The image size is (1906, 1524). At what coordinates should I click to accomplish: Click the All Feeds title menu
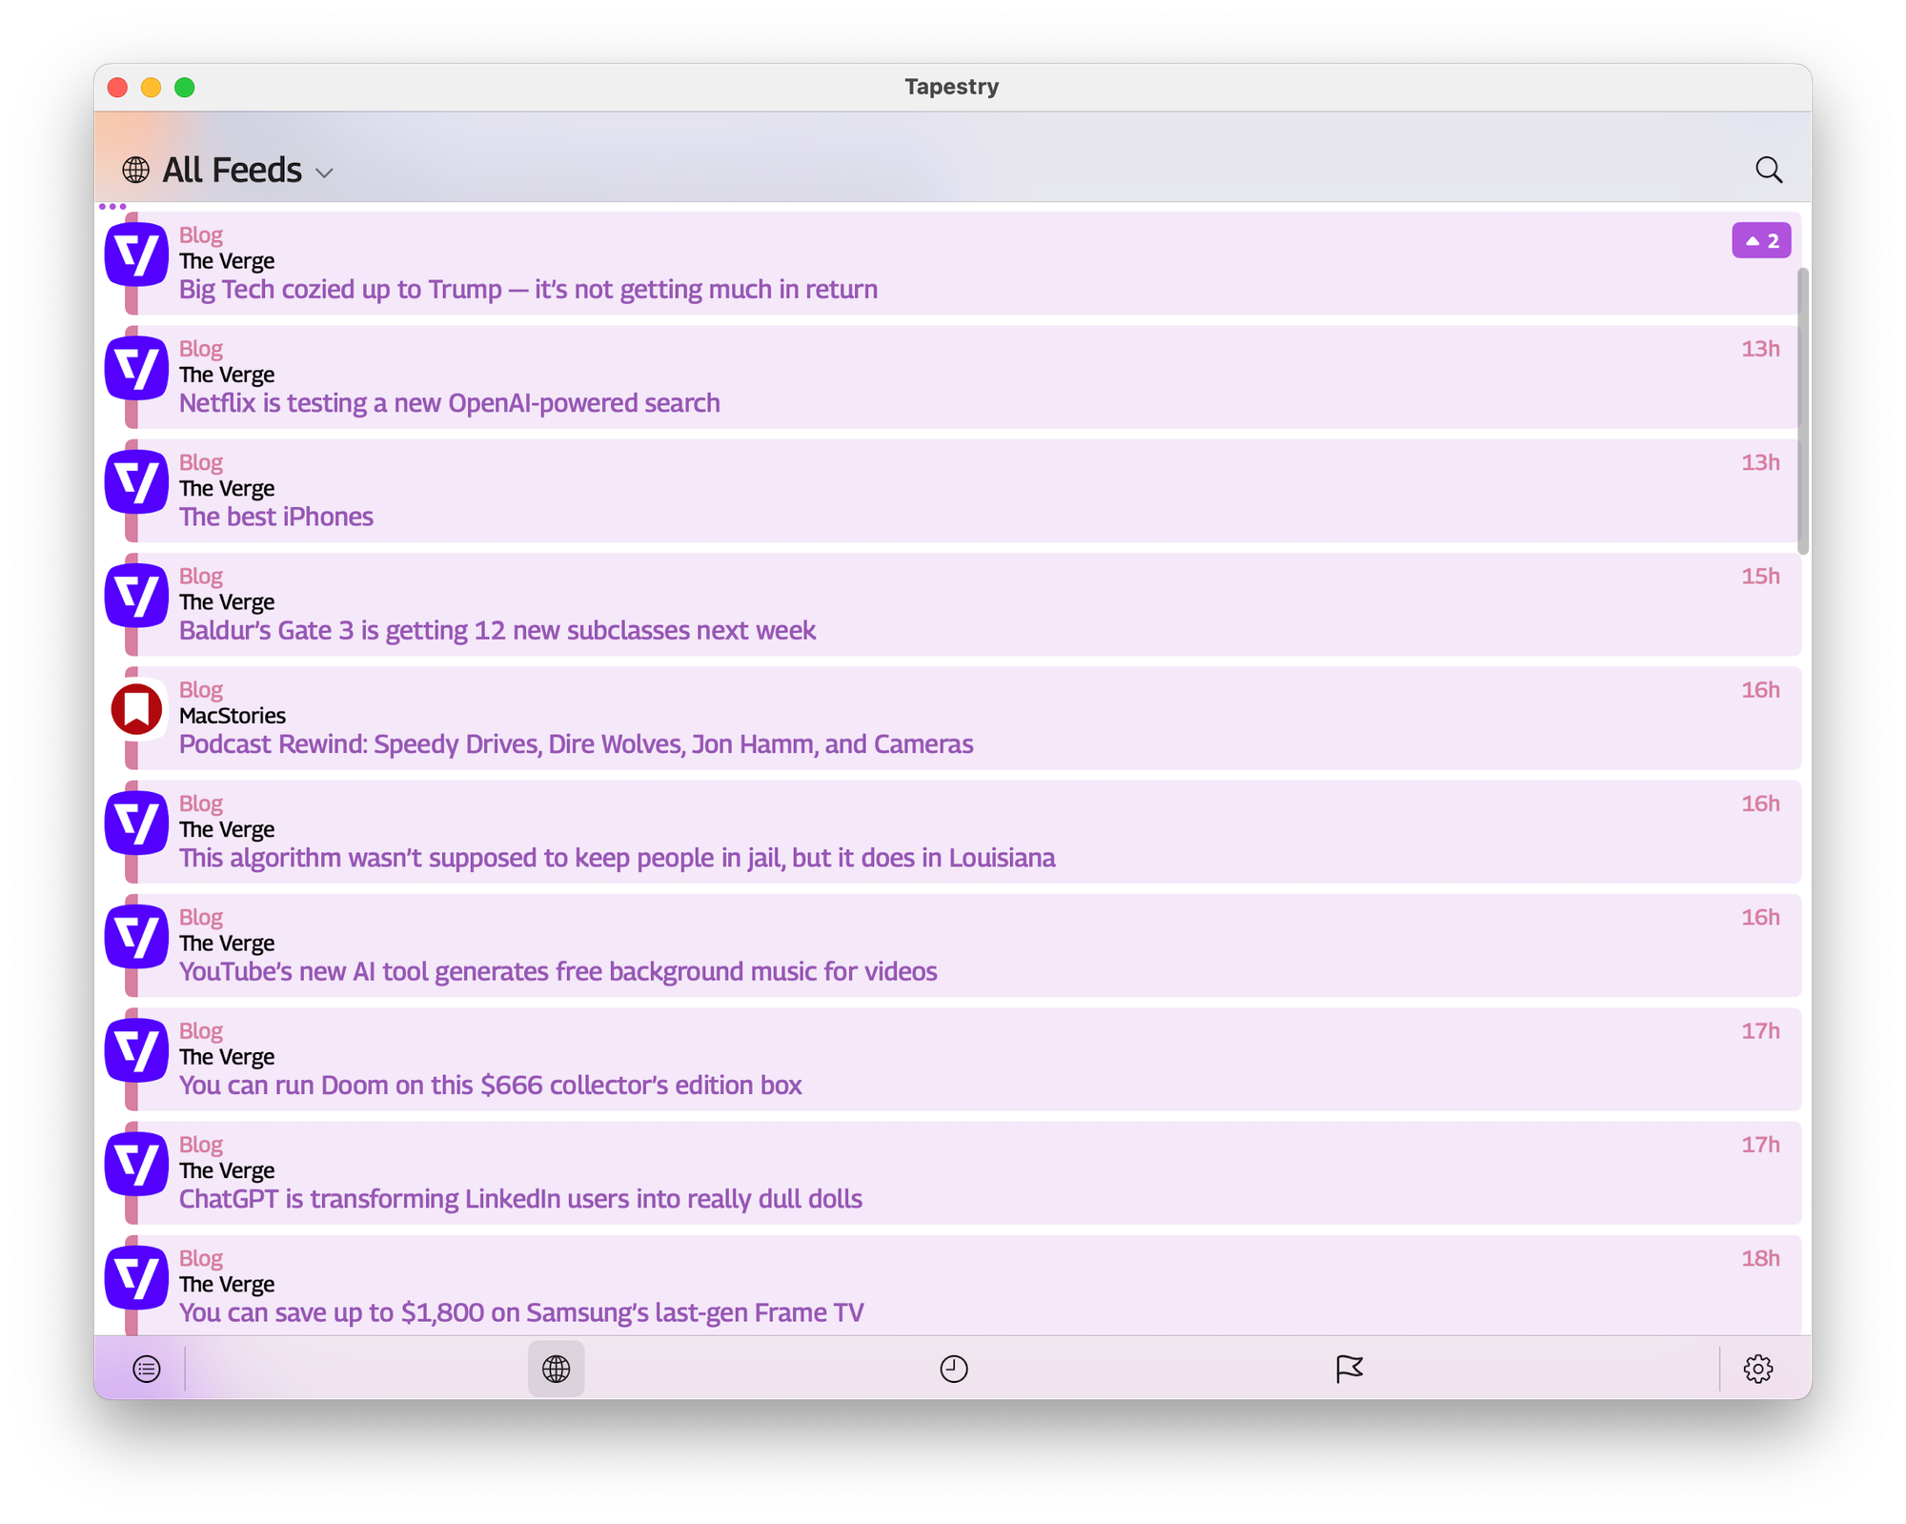click(232, 170)
